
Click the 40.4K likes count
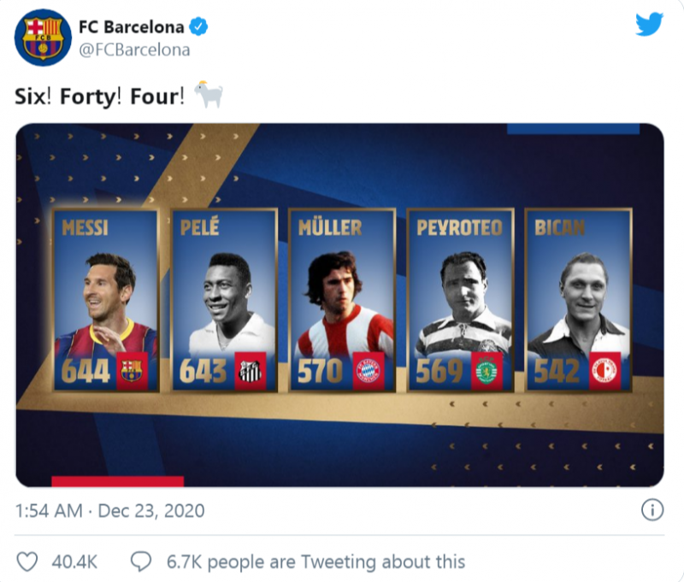pyautogui.click(x=74, y=561)
